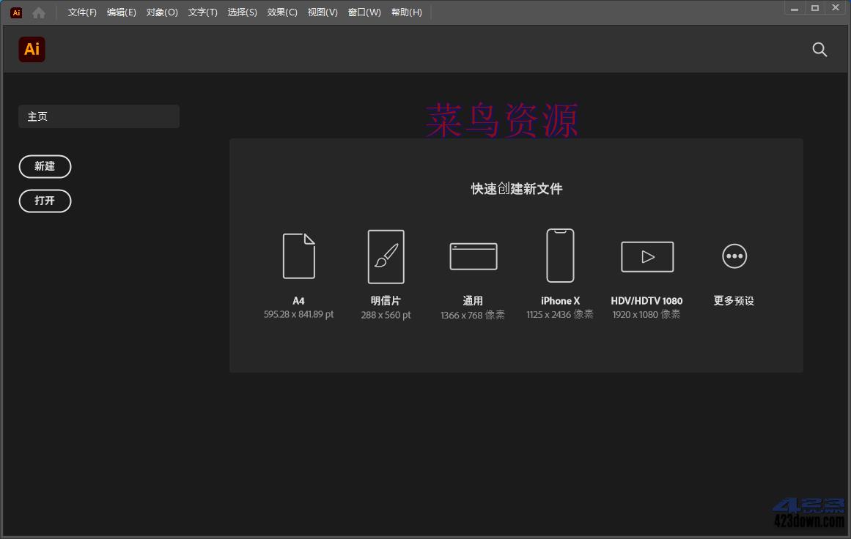Viewport: 851px width, 539px height.
Task: Open the 文件 menu
Action: tap(81, 12)
